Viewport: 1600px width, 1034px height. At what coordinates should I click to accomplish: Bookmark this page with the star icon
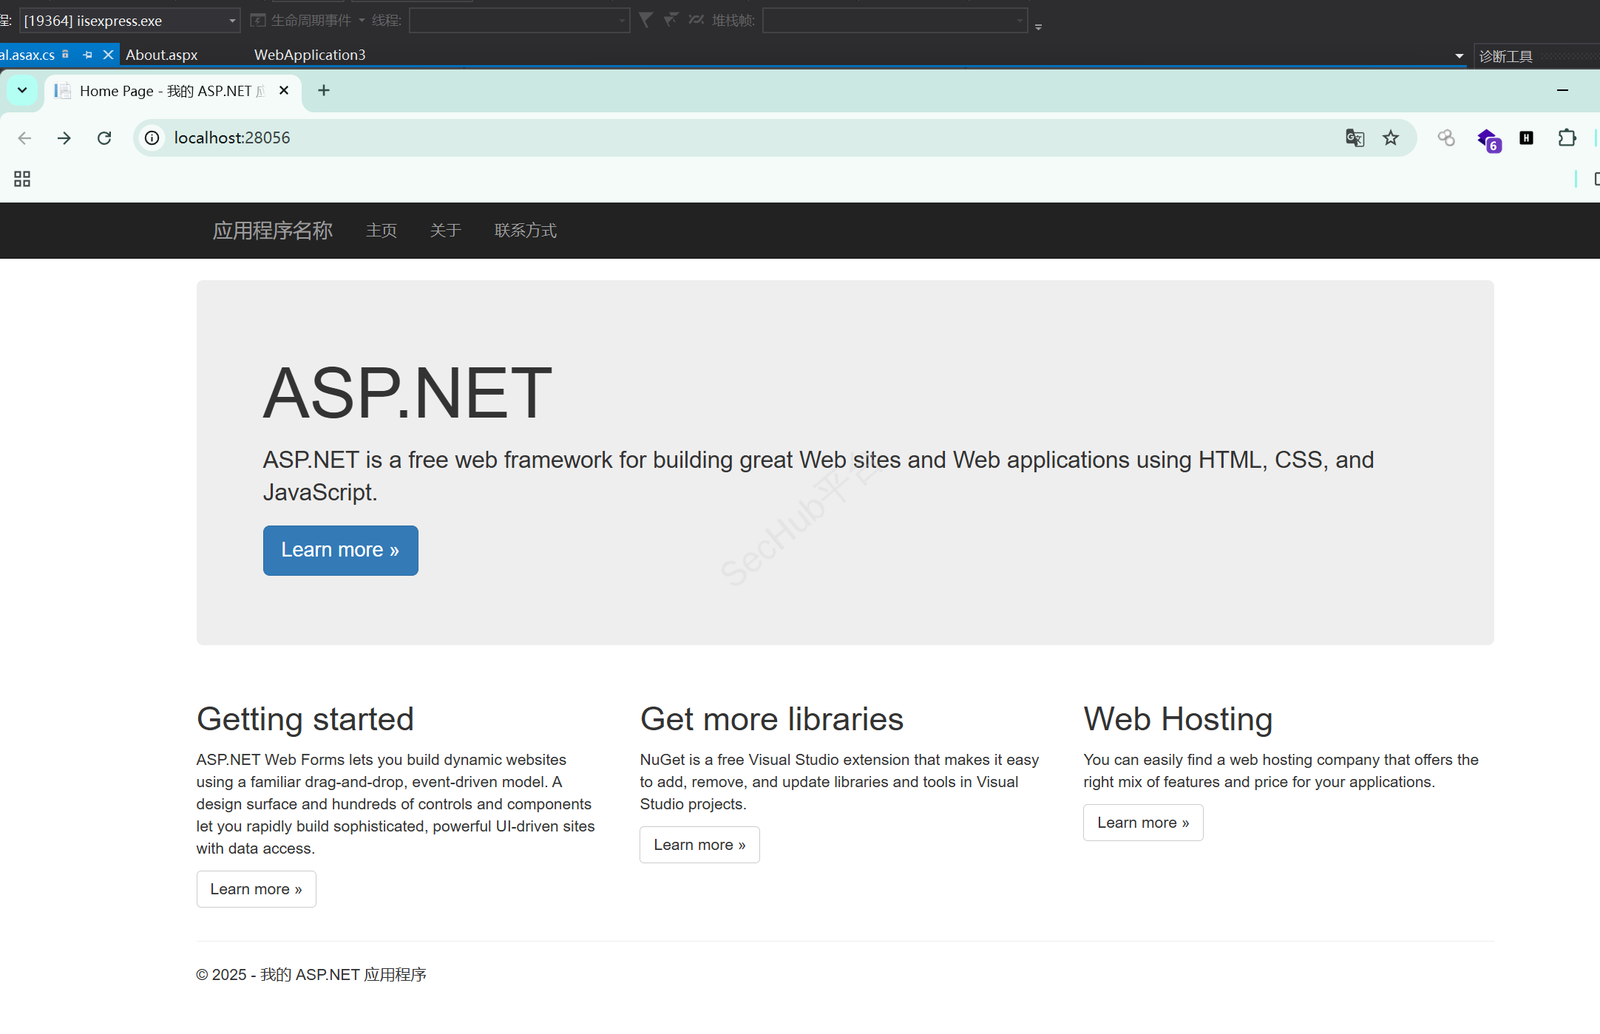1391,138
